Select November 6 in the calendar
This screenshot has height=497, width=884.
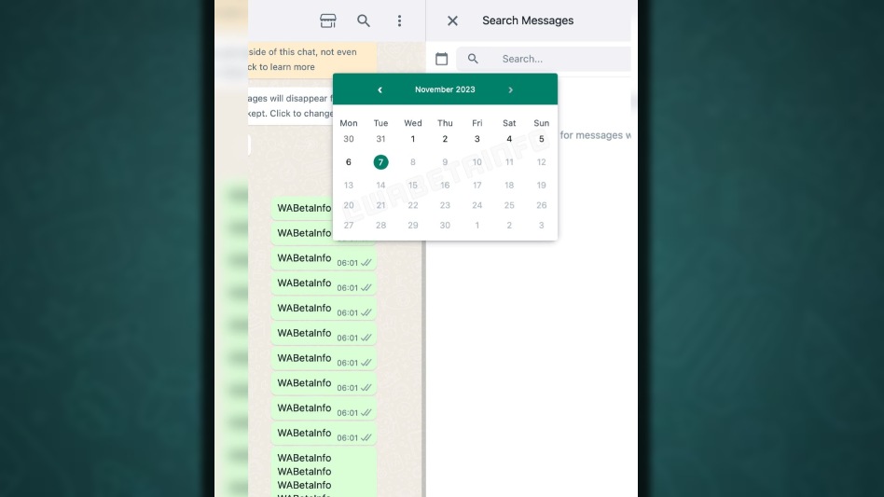click(349, 162)
